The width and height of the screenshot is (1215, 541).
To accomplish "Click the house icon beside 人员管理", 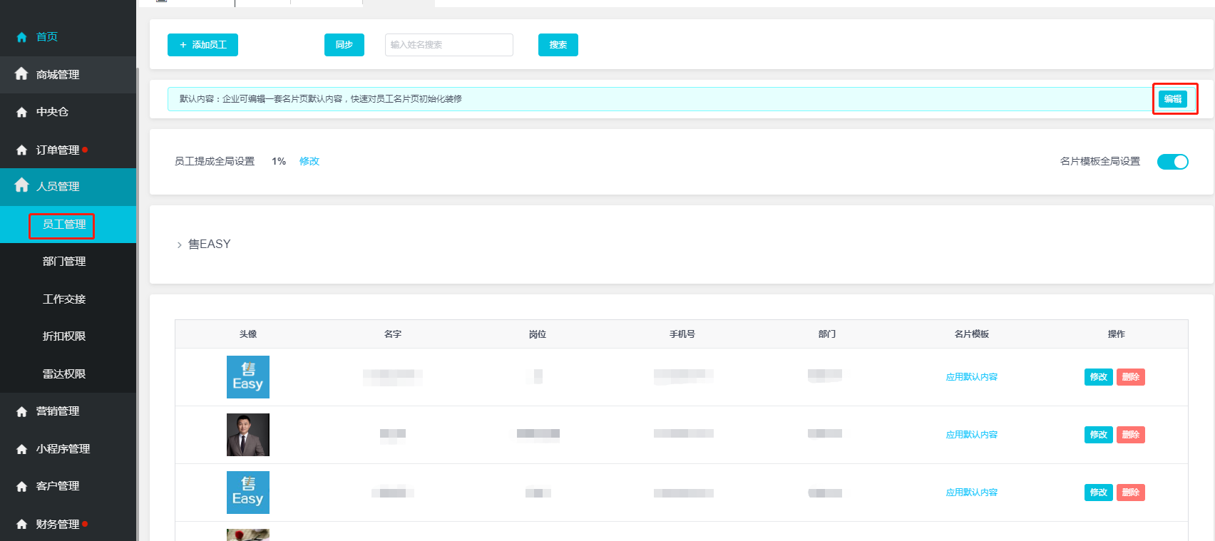I will (x=21, y=185).
